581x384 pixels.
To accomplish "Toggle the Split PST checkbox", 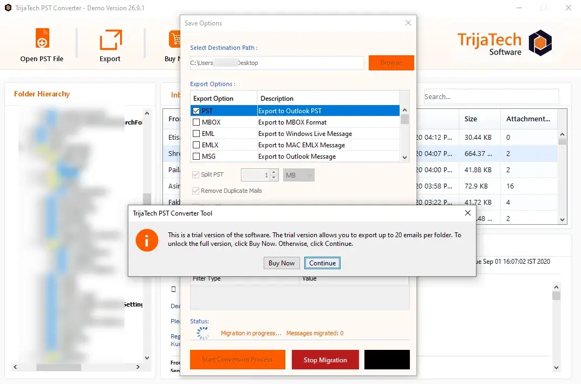I will coord(195,174).
